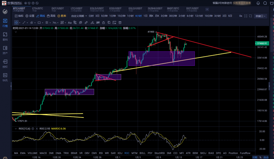Viewport: 274px width, 159px height.
Task: Expand the trend line tool options arrow
Action: [x=27, y=22]
